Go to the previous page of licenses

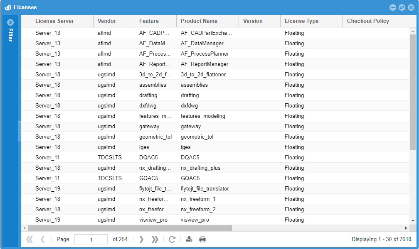(x=42, y=239)
